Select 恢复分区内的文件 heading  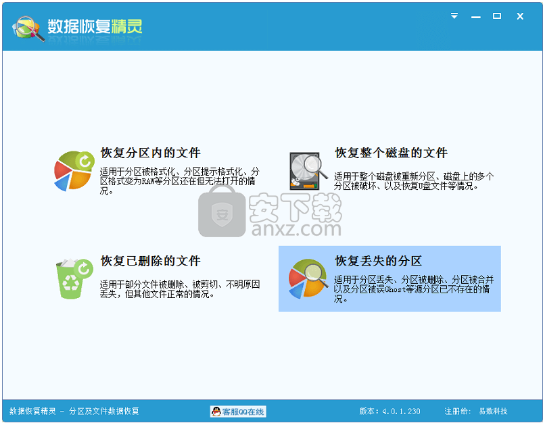[x=151, y=153]
